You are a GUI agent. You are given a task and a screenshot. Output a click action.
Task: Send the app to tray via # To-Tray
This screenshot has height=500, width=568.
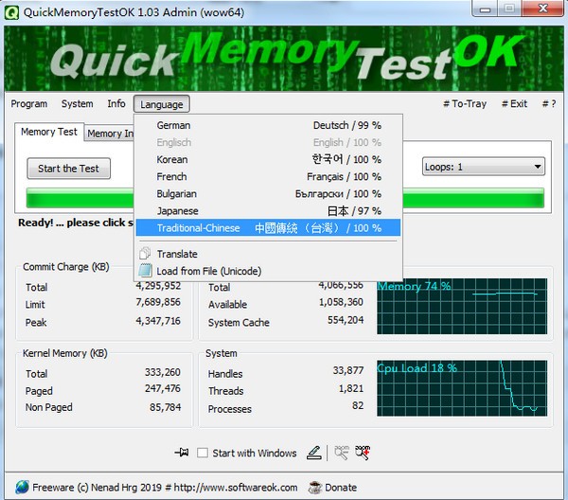pyautogui.click(x=464, y=104)
